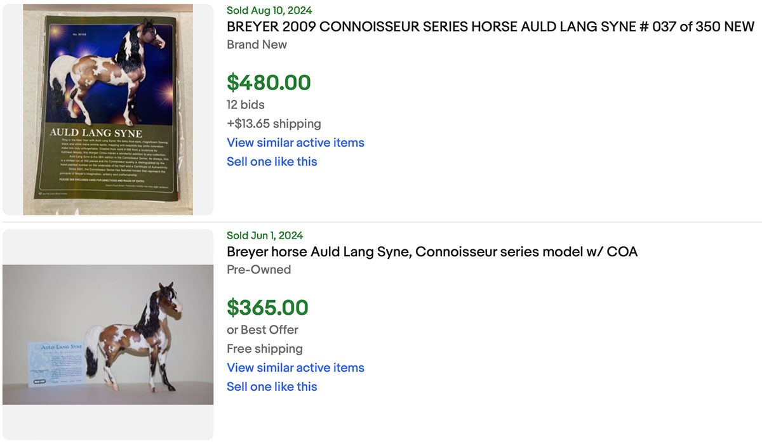Click the AULD LANG SYNE heading in first photo

(96, 133)
